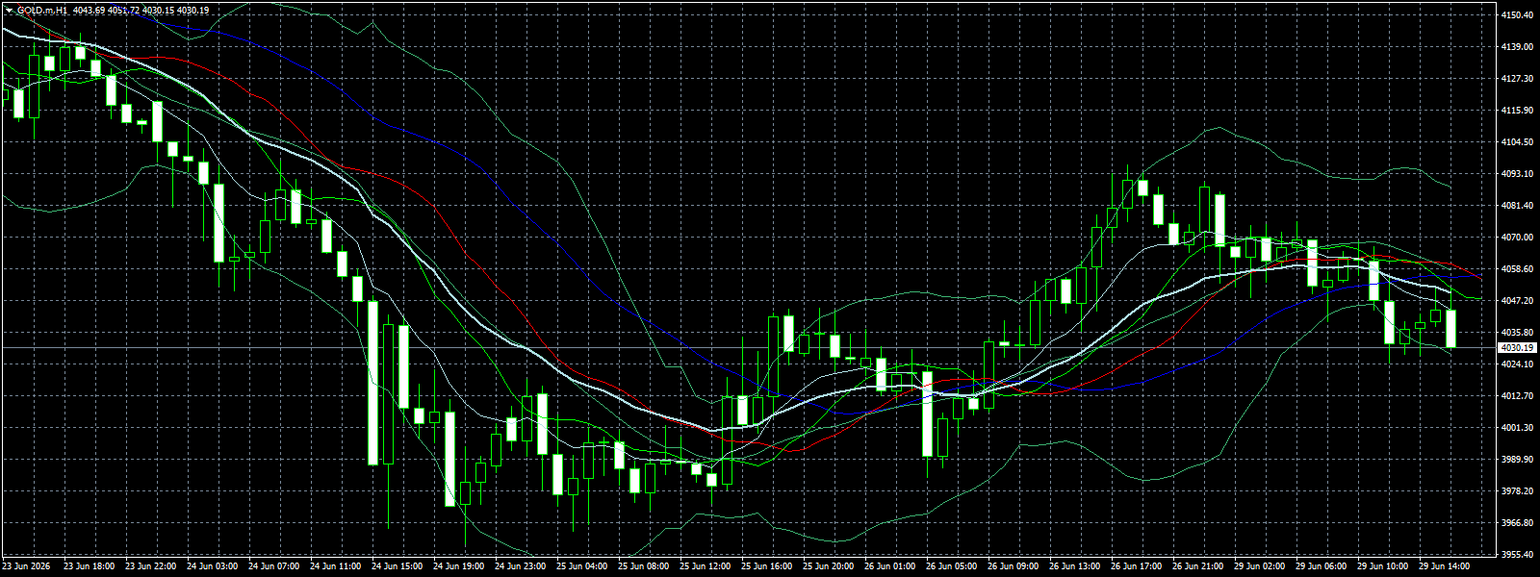Click price axis label 4081.40
The height and width of the screenshot is (577, 1540).
(x=1517, y=206)
